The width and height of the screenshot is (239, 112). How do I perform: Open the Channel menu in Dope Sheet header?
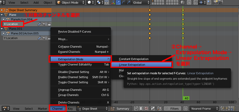pyautogui.click(x=57, y=109)
